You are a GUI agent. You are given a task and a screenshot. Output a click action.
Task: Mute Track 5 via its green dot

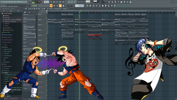tap(47, 39)
